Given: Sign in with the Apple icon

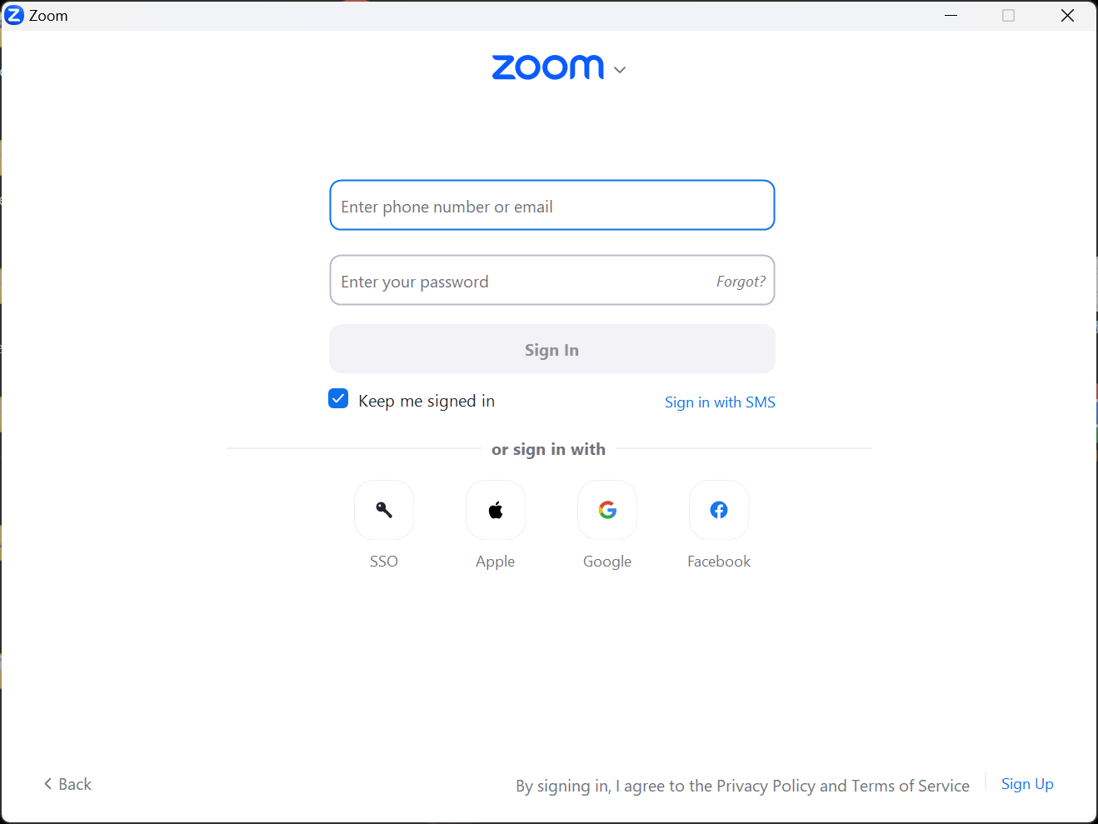Looking at the screenshot, I should [x=496, y=510].
